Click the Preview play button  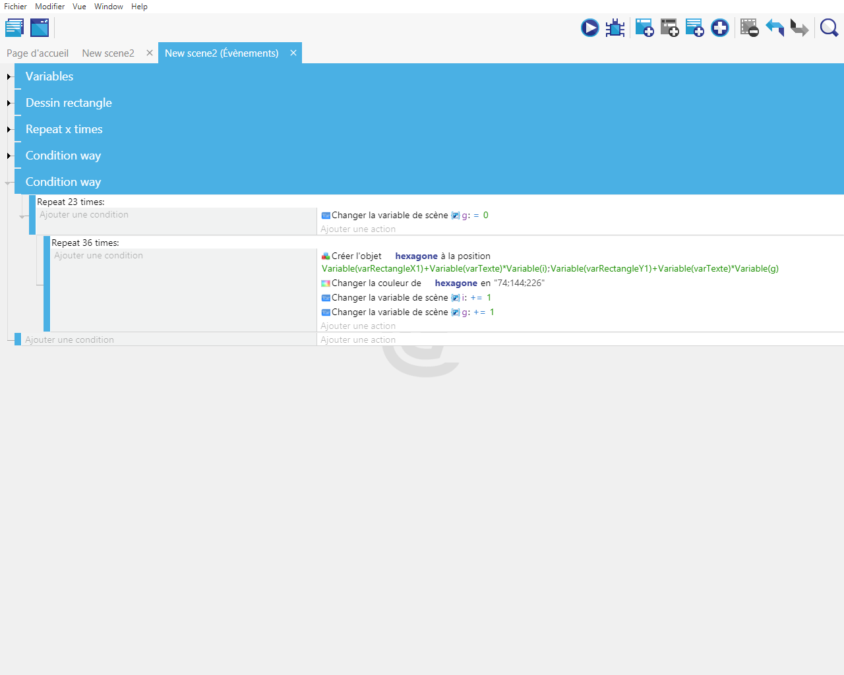click(x=589, y=28)
